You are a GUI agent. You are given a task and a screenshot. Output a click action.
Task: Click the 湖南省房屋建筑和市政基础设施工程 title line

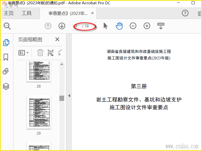(139, 52)
